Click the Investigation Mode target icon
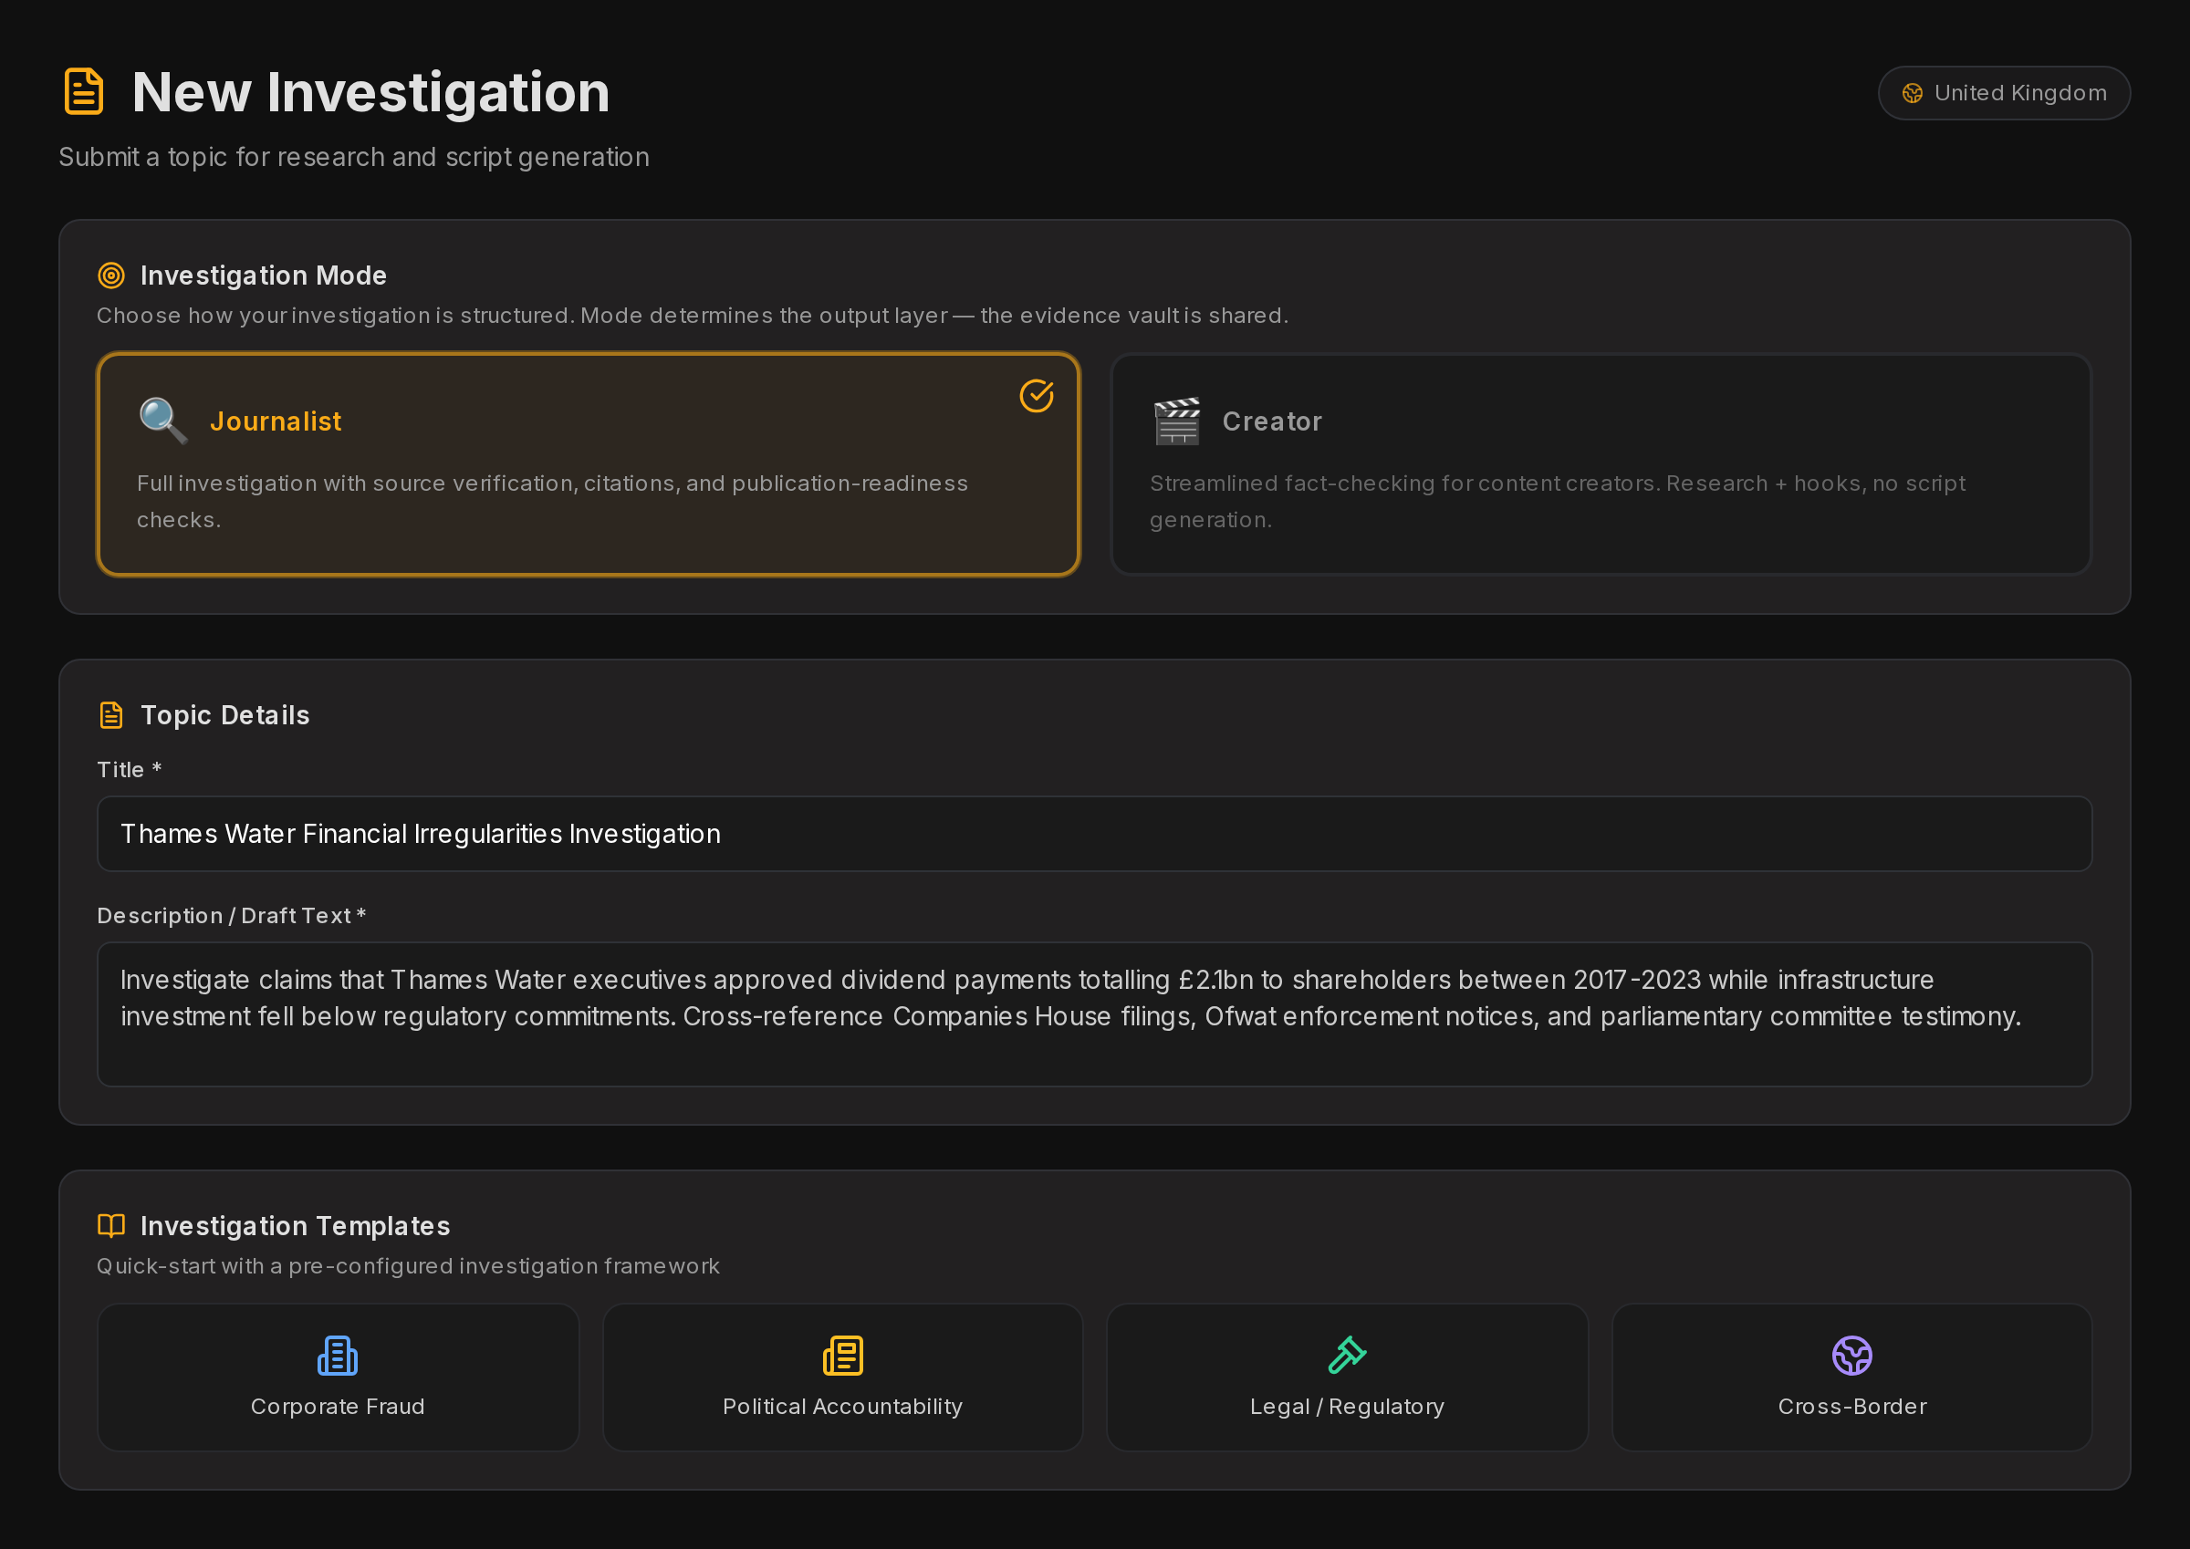 pos(111,275)
